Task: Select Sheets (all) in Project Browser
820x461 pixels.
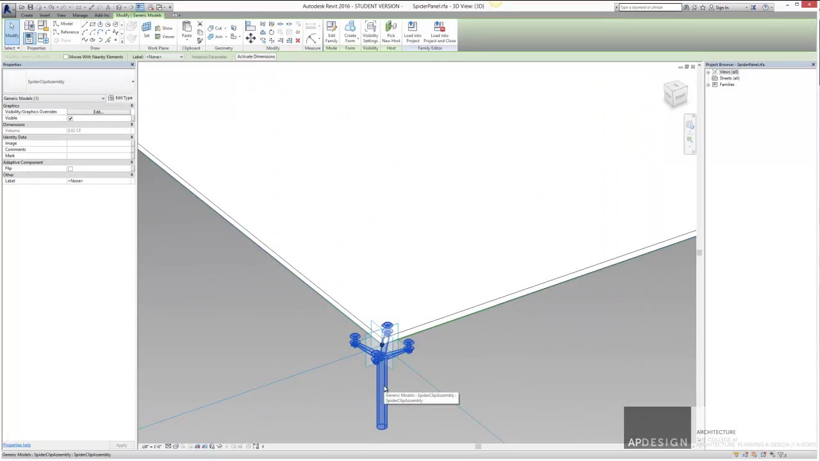Action: (x=729, y=78)
